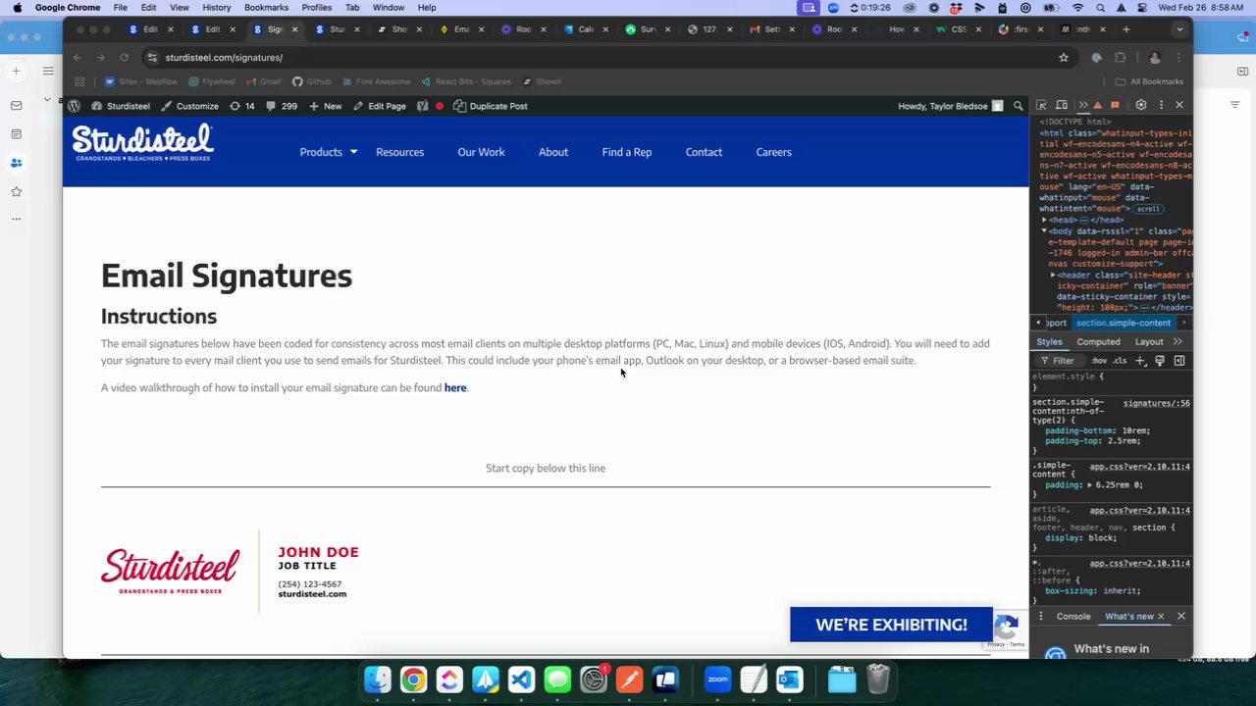1256x706 pixels.
Task: Activate DevTools inspect element picker icon
Action: [1041, 105]
